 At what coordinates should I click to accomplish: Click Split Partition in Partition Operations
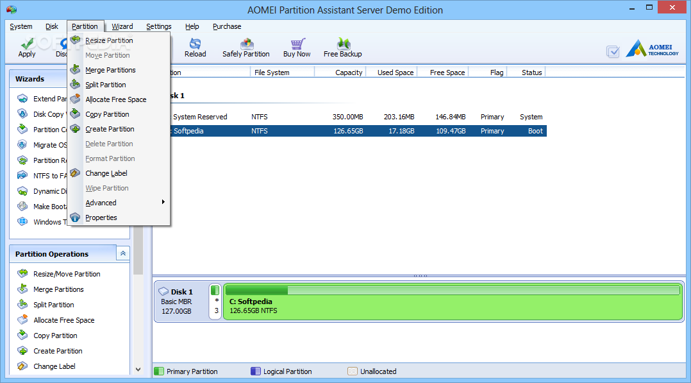53,305
